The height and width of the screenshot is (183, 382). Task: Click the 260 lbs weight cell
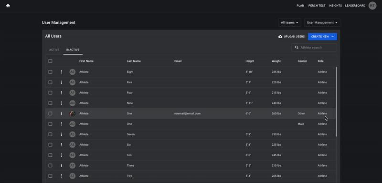pyautogui.click(x=276, y=113)
